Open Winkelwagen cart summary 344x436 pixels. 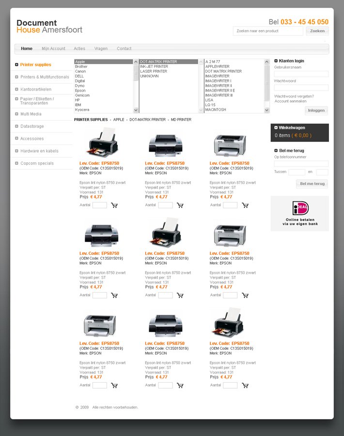point(300,133)
